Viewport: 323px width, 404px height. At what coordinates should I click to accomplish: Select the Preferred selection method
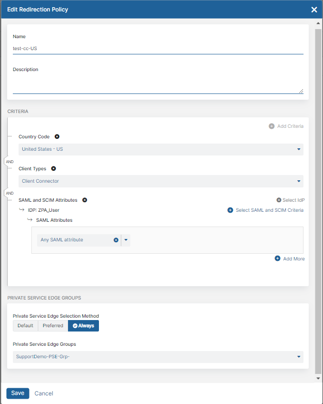tap(52, 325)
